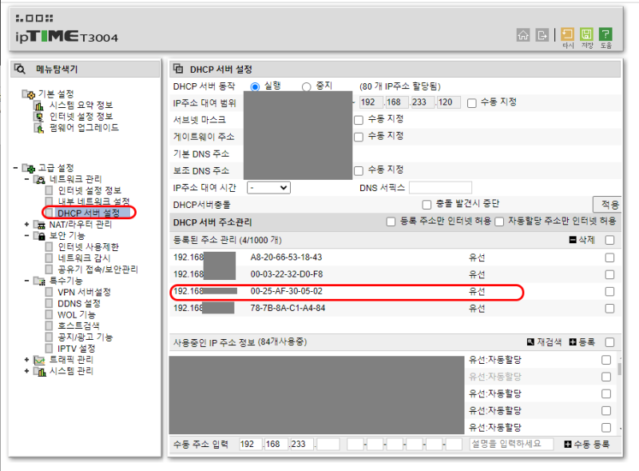639x471 pixels.
Task: Enable 수동 지정 for subnet mask
Action: coord(357,119)
